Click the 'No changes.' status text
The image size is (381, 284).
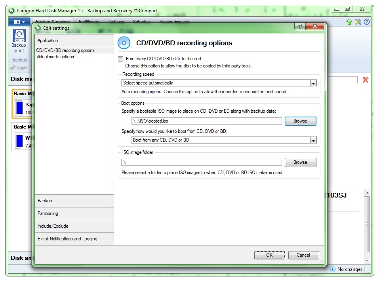point(351,269)
